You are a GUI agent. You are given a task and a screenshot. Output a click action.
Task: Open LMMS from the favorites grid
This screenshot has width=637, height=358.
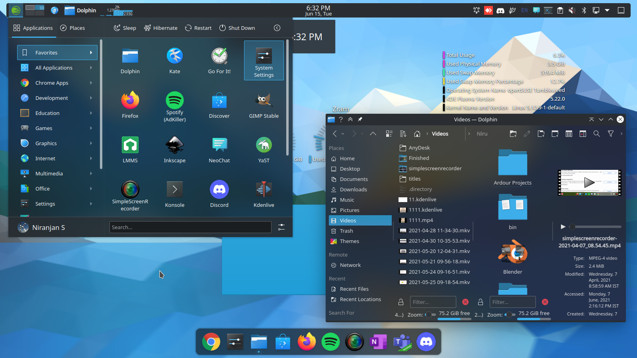click(130, 150)
